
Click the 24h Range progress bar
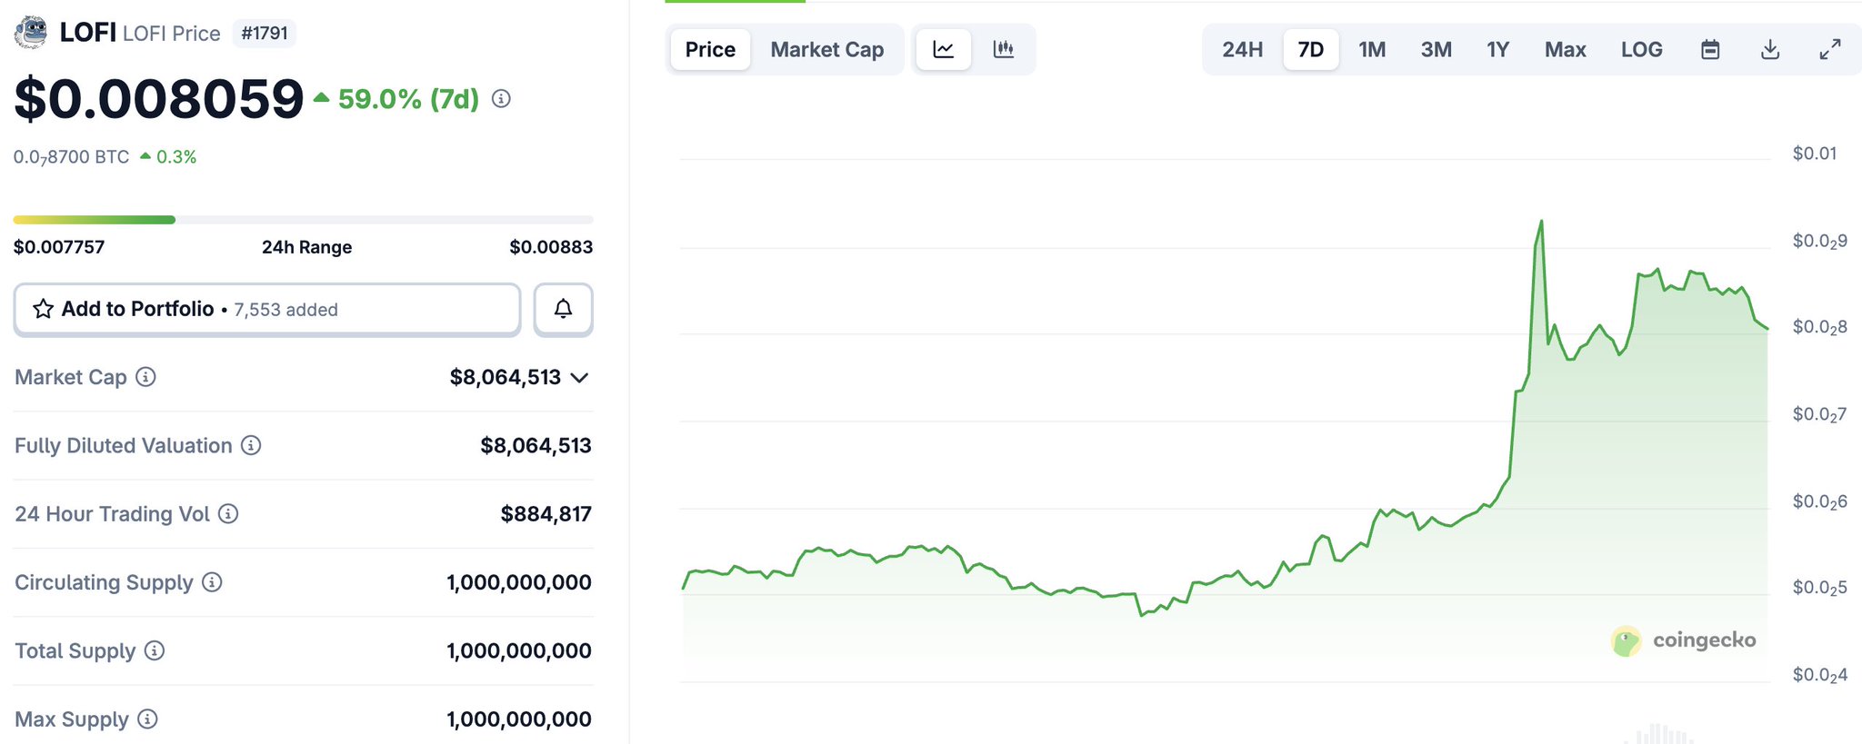303,220
